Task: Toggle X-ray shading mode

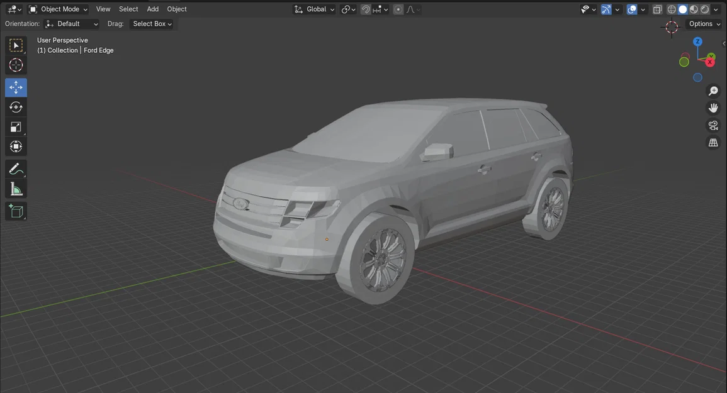Action: click(x=657, y=9)
